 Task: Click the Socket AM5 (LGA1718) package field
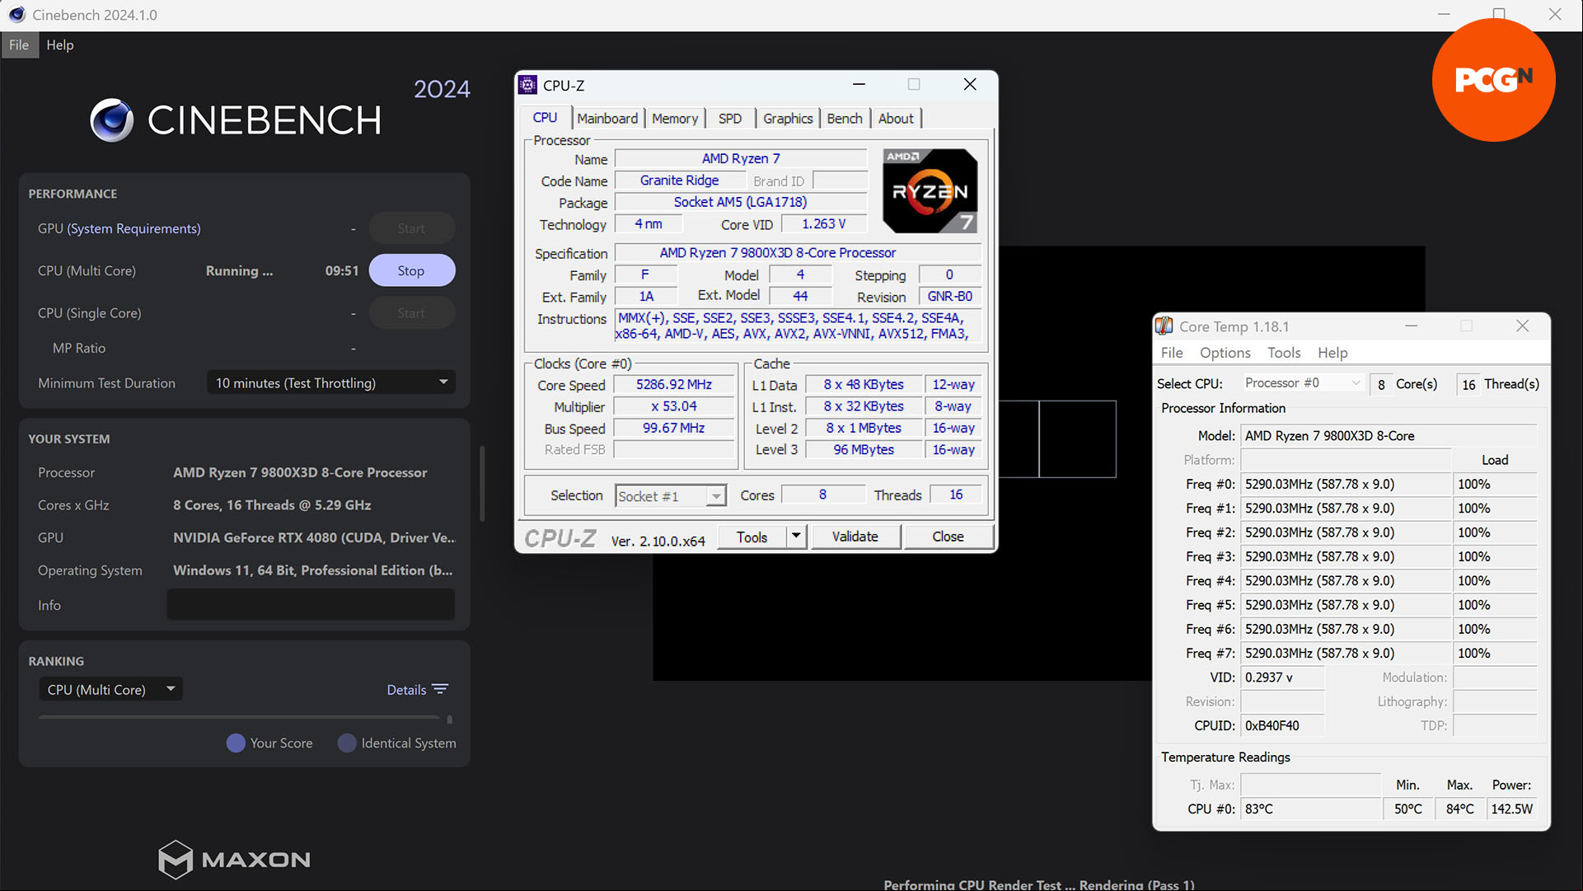click(741, 202)
